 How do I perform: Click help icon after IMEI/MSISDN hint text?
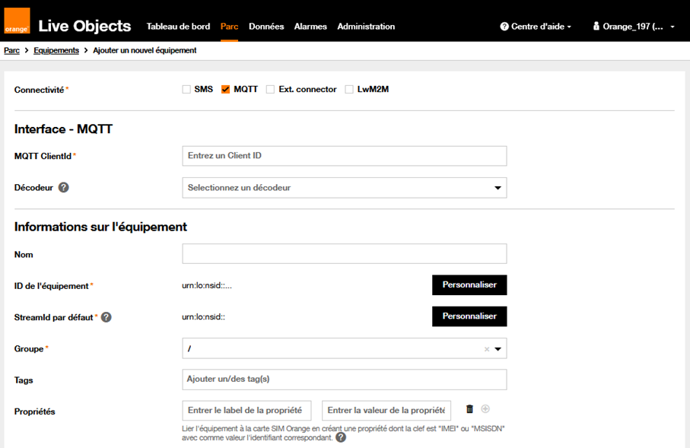point(341,437)
